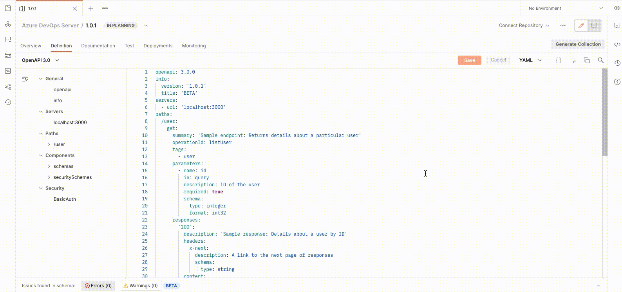This screenshot has width=622, height=292.
Task: Open the info icon on right sidebar
Action: pos(617,82)
